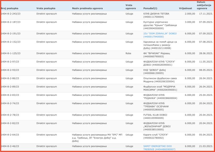The width and height of the screenshot is (215, 152).
Task: Click the contract date 28.06.2023.
Action: [206, 53]
